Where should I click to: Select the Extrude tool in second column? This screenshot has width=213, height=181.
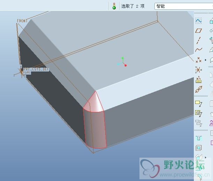tap(211, 21)
